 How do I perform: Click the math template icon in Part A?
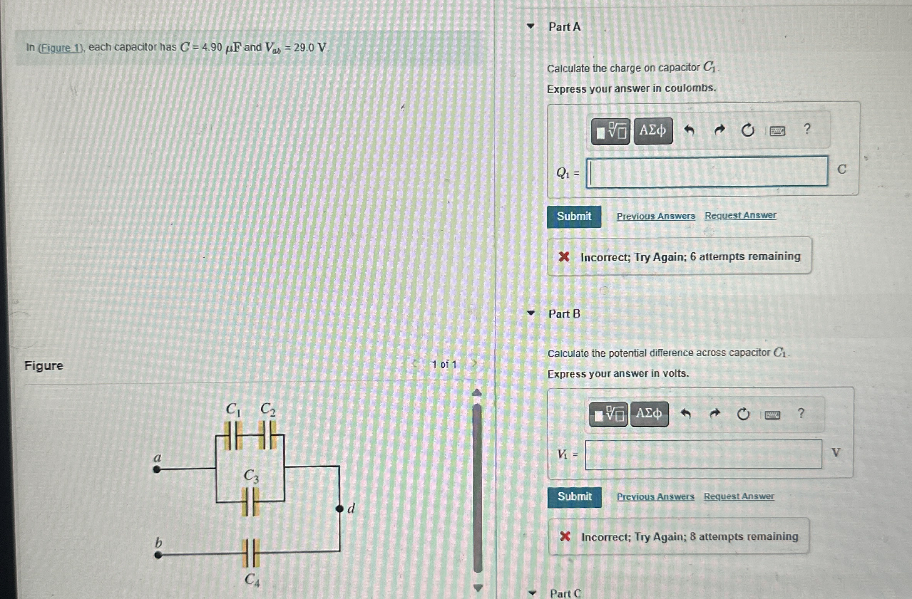[x=610, y=131]
